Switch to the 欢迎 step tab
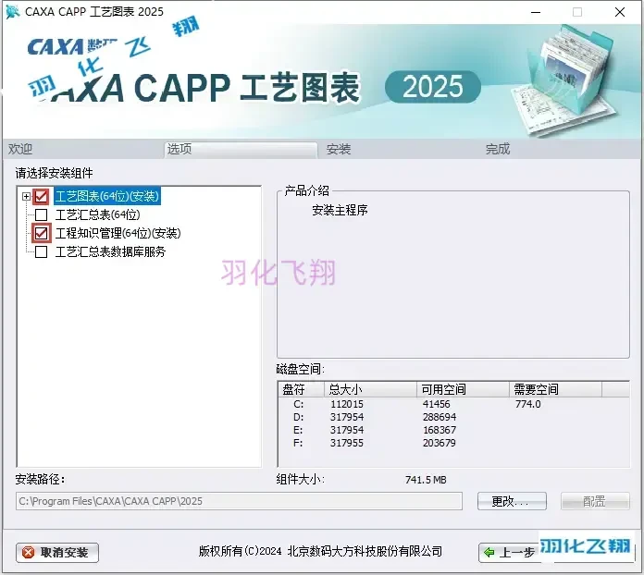The height and width of the screenshot is (575, 644). tap(84, 150)
